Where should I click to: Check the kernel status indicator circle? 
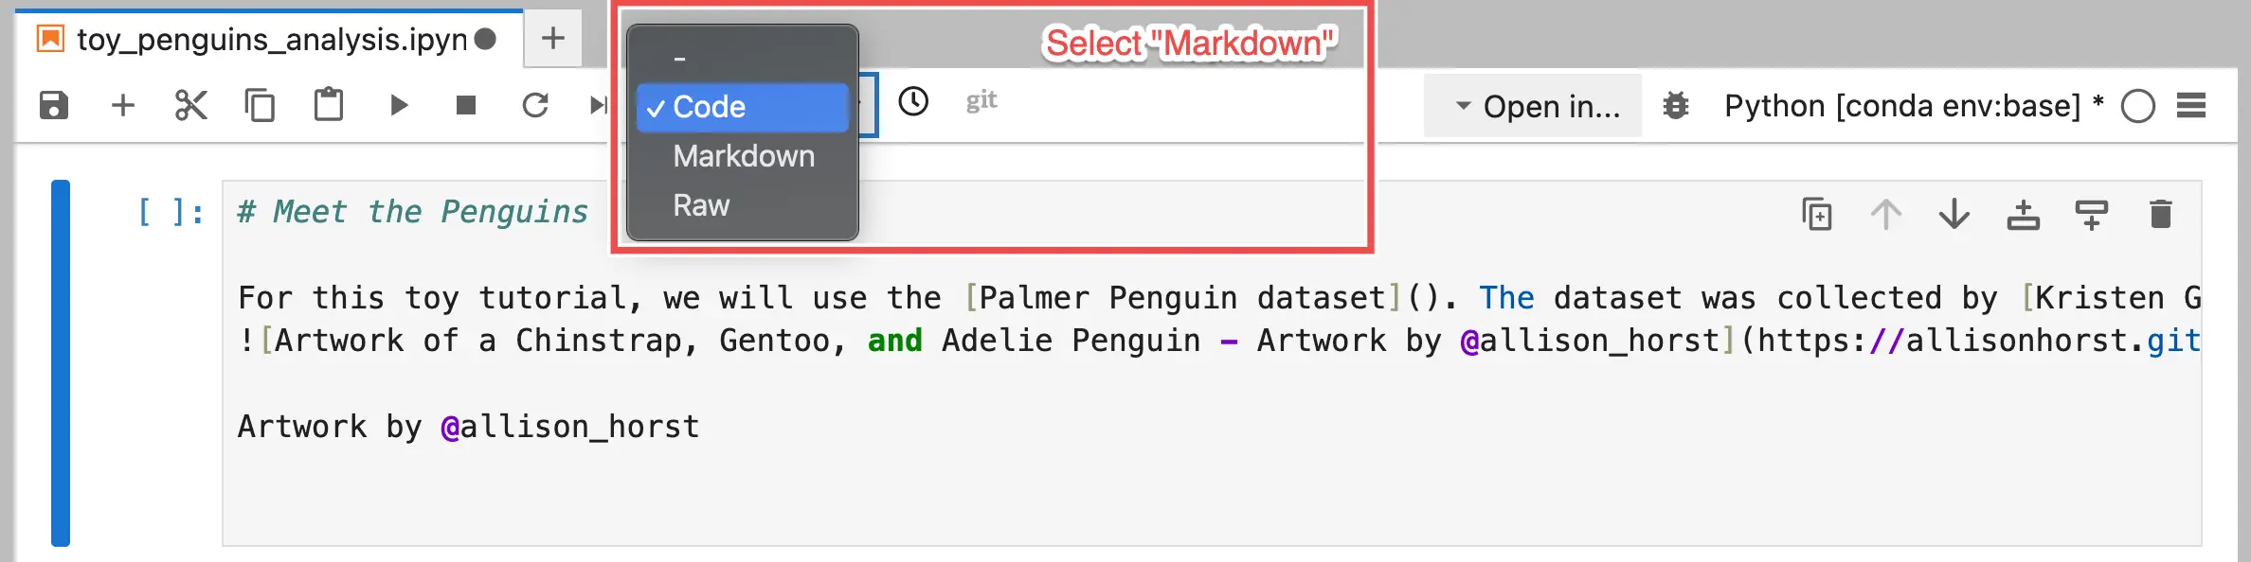point(2139,106)
